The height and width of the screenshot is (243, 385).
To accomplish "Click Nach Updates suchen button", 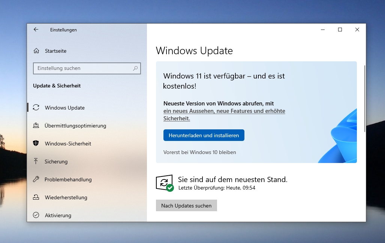I will (186, 206).
